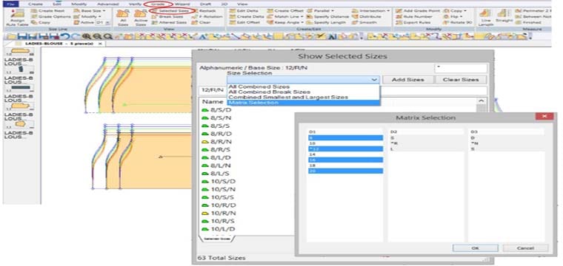This screenshot has width=563, height=266.
Task: Confirm Matrix Selection with OK
Action: pyautogui.click(x=475, y=248)
